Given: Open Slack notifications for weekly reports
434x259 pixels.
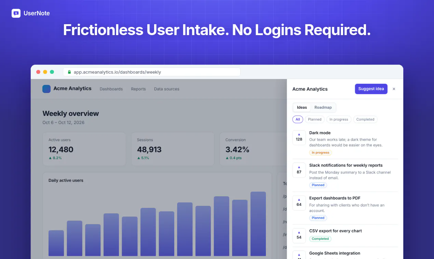Looking at the screenshot, I should coord(346,165).
